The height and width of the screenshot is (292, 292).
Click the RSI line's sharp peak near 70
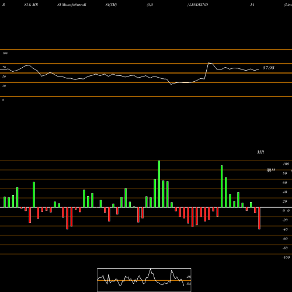[x=208, y=63]
